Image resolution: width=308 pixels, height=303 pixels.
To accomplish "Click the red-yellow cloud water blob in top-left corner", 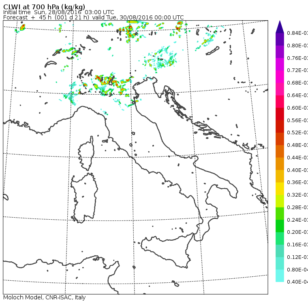I will pos(22,27).
